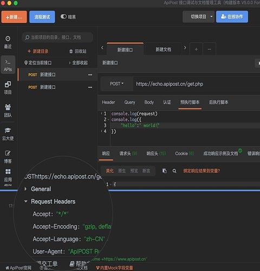260x271 pixels.
Task: Open the 团队 team sidebar icon
Action: (8, 111)
